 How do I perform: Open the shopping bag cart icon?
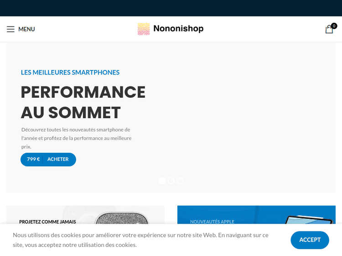(329, 30)
